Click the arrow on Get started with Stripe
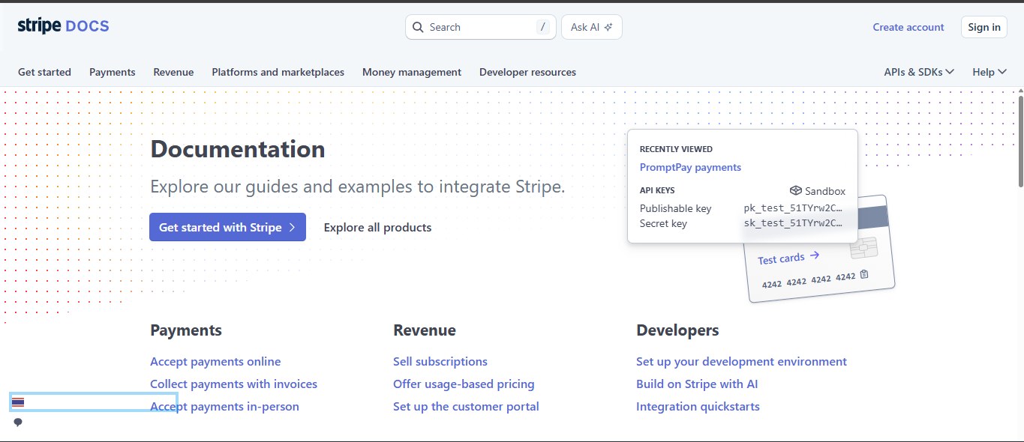Image resolution: width=1024 pixels, height=442 pixels. point(293,227)
